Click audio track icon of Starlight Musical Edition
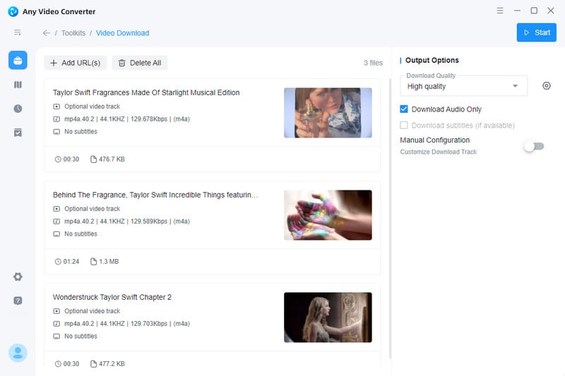 click(56, 119)
